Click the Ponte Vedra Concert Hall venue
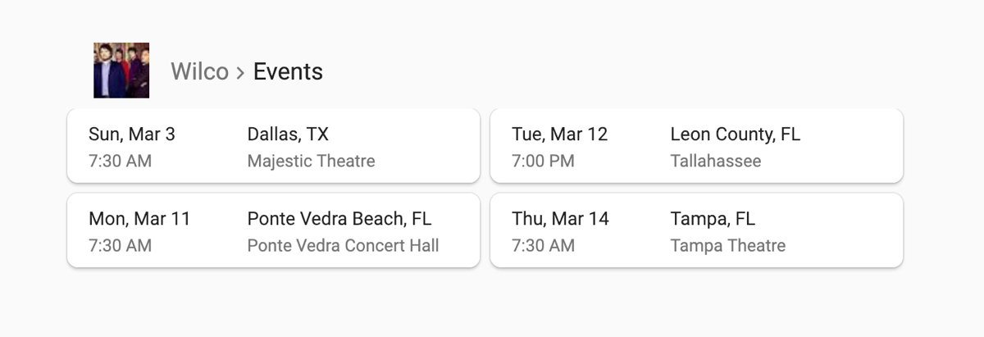This screenshot has width=984, height=337. [343, 245]
